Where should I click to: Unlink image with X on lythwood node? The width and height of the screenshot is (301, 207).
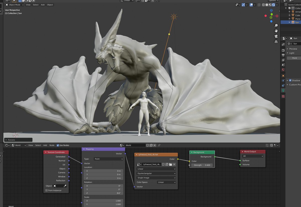(x=174, y=164)
